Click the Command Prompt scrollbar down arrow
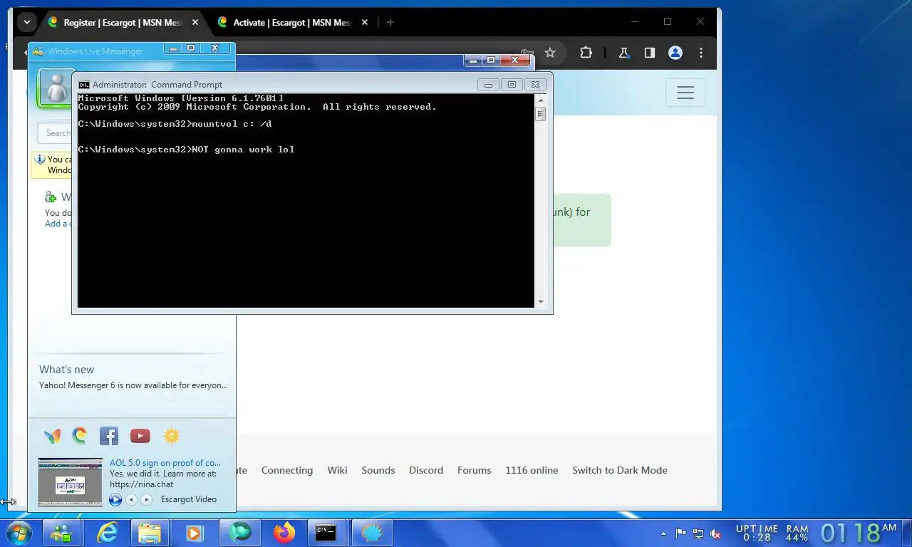 [540, 302]
